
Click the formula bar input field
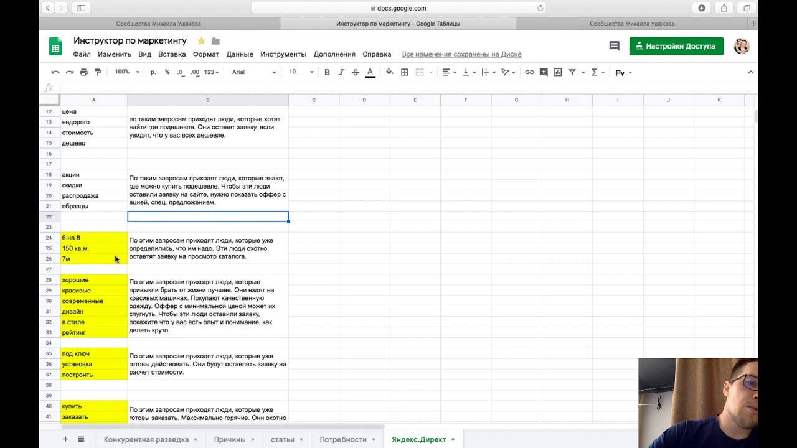(398, 88)
